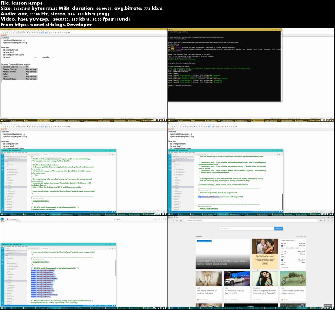
Task: Click 'ng serve' line in 00:02:00 frame
Action: coord(7,57)
